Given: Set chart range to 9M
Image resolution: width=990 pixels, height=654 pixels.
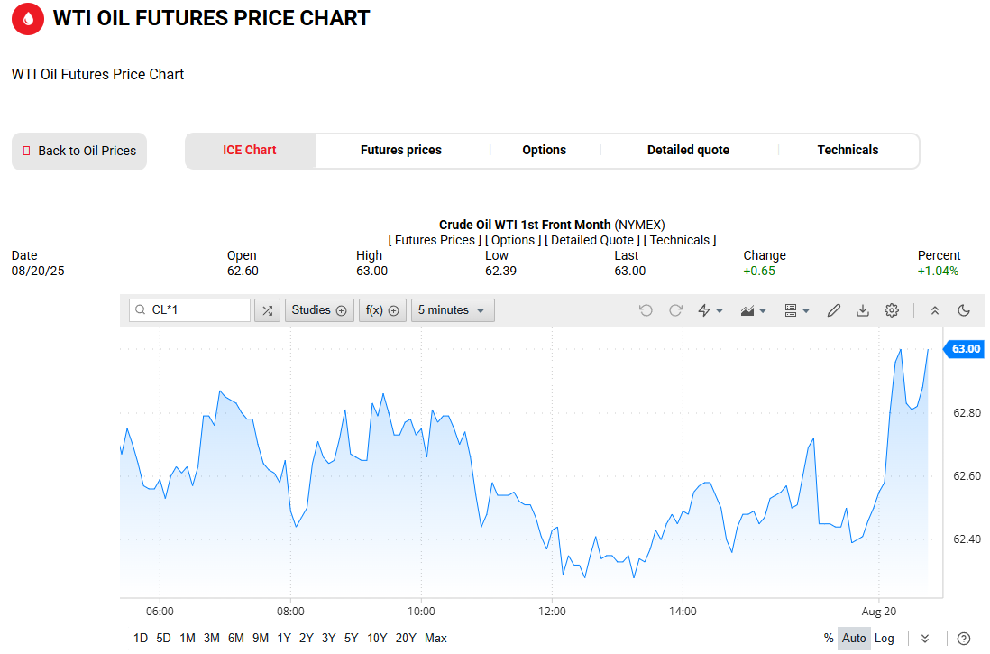Looking at the screenshot, I should tap(261, 638).
